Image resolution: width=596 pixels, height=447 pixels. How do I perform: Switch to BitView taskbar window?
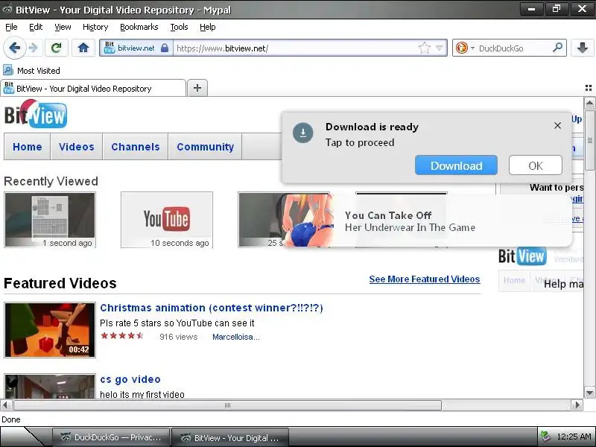[x=230, y=437]
